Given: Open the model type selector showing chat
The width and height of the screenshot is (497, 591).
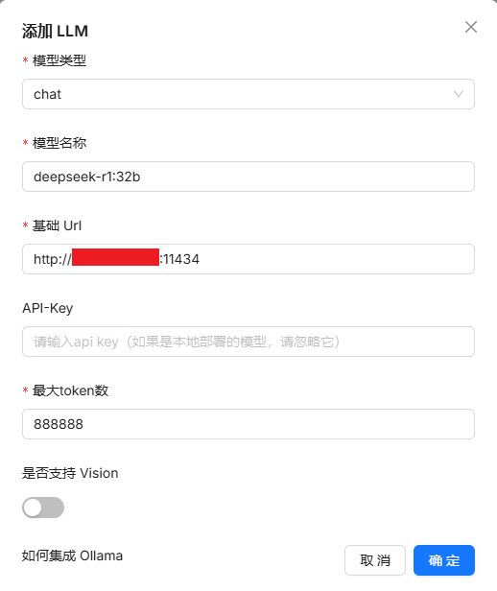Looking at the screenshot, I should [x=248, y=94].
